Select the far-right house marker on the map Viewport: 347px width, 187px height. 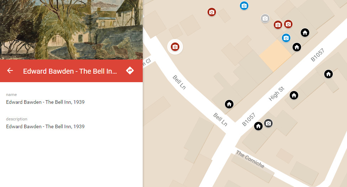coord(328,74)
